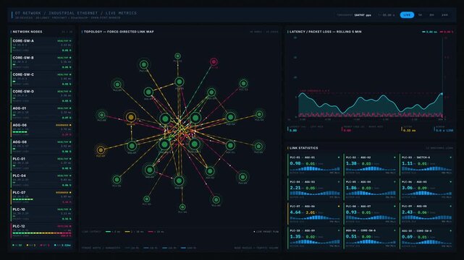Click the PLC-06 – AGG-05 link title

coord(414,182)
